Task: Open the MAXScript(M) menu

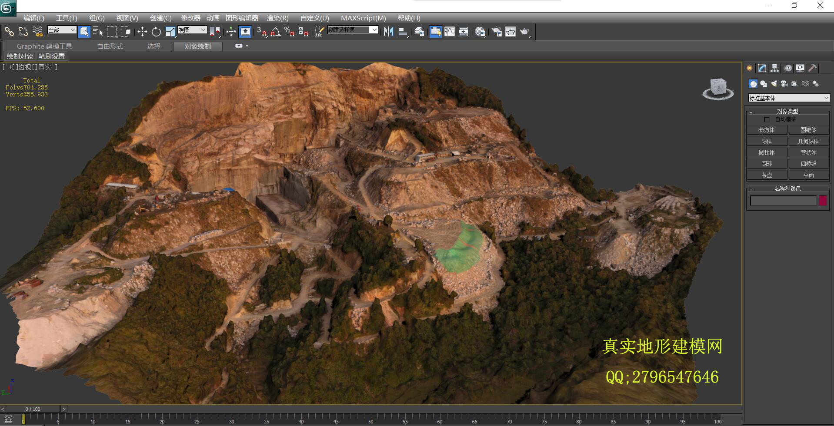Action: (x=363, y=18)
